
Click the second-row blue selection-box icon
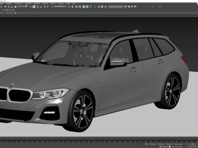tap(9, 10)
